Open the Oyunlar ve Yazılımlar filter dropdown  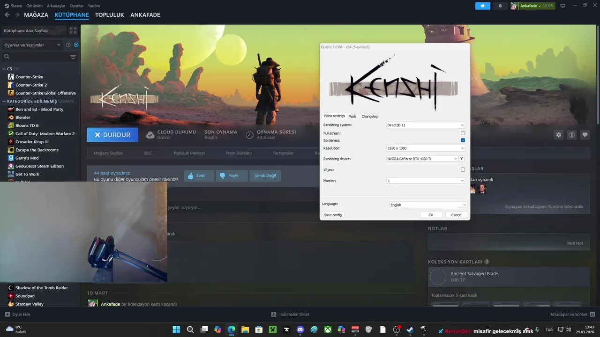coord(32,45)
